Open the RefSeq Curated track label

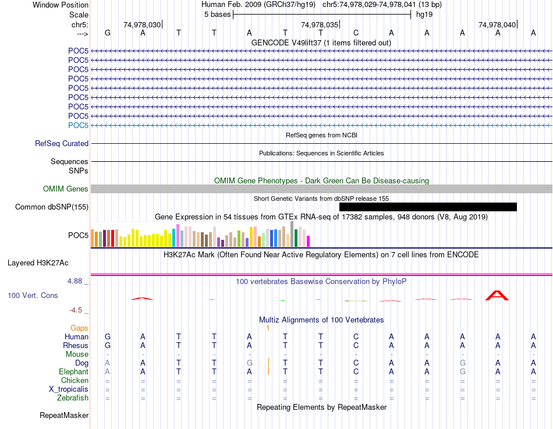[62, 143]
